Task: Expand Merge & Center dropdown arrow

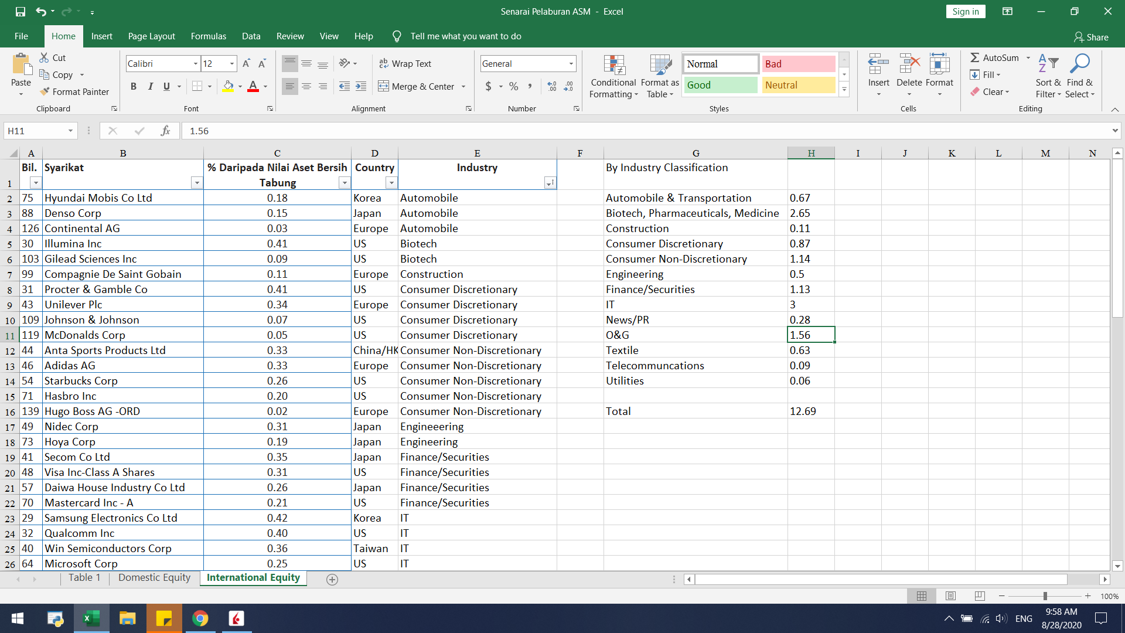Action: (463, 86)
